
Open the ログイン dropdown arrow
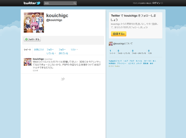pyautogui.click(x=162, y=3)
